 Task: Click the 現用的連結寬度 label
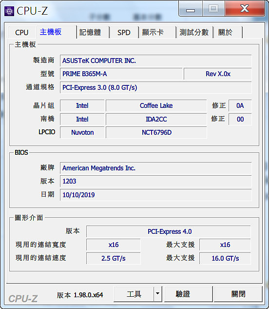point(41,245)
